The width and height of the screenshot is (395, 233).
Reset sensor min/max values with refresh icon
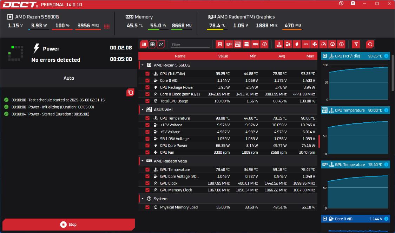pyautogui.click(x=370, y=44)
